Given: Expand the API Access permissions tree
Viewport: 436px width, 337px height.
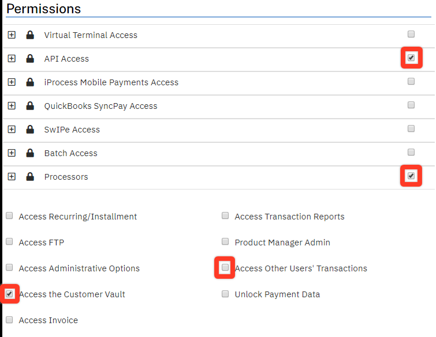Looking at the screenshot, I should (x=12, y=59).
